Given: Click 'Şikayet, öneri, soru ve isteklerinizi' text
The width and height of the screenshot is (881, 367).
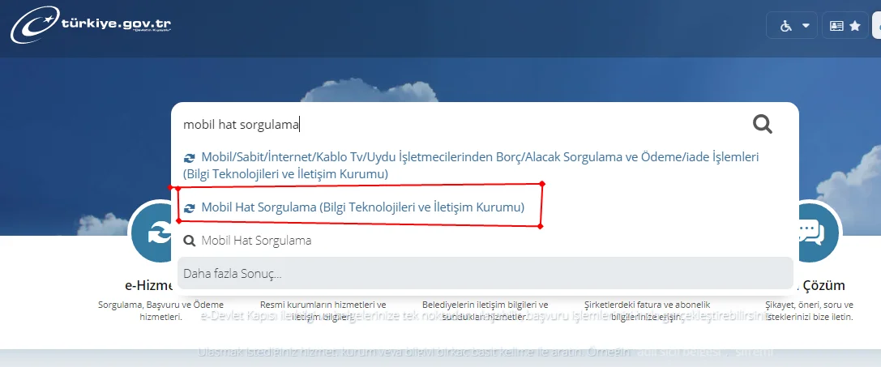Looking at the screenshot, I should (810, 311).
